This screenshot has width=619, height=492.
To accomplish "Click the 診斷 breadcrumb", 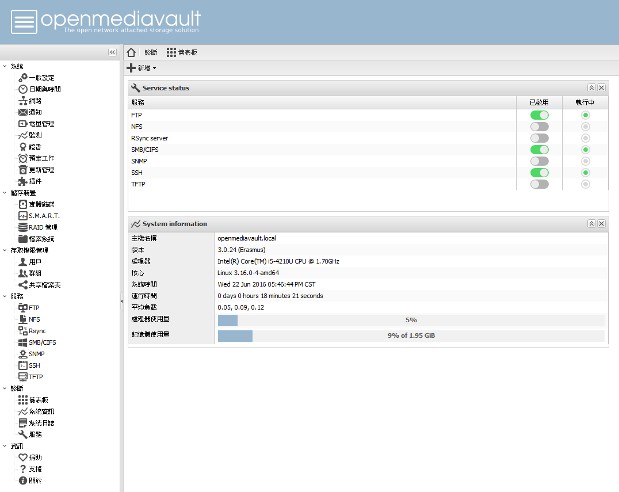I will 151,52.
